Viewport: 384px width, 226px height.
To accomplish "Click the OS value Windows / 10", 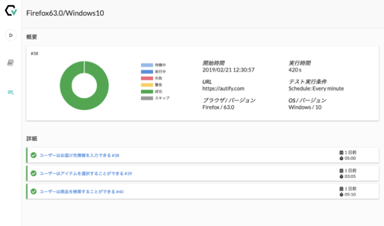I will pos(305,108).
